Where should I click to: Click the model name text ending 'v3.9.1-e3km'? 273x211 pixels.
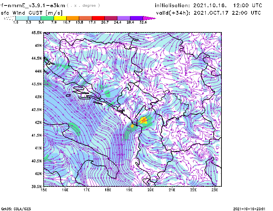(32, 5)
